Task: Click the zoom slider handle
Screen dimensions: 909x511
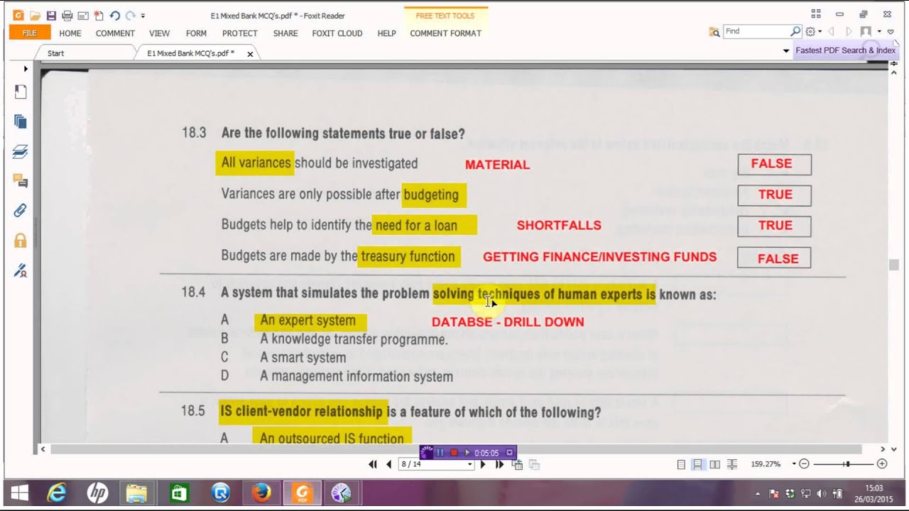Action: (x=847, y=464)
